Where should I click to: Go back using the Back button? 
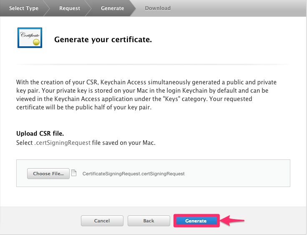(148, 221)
